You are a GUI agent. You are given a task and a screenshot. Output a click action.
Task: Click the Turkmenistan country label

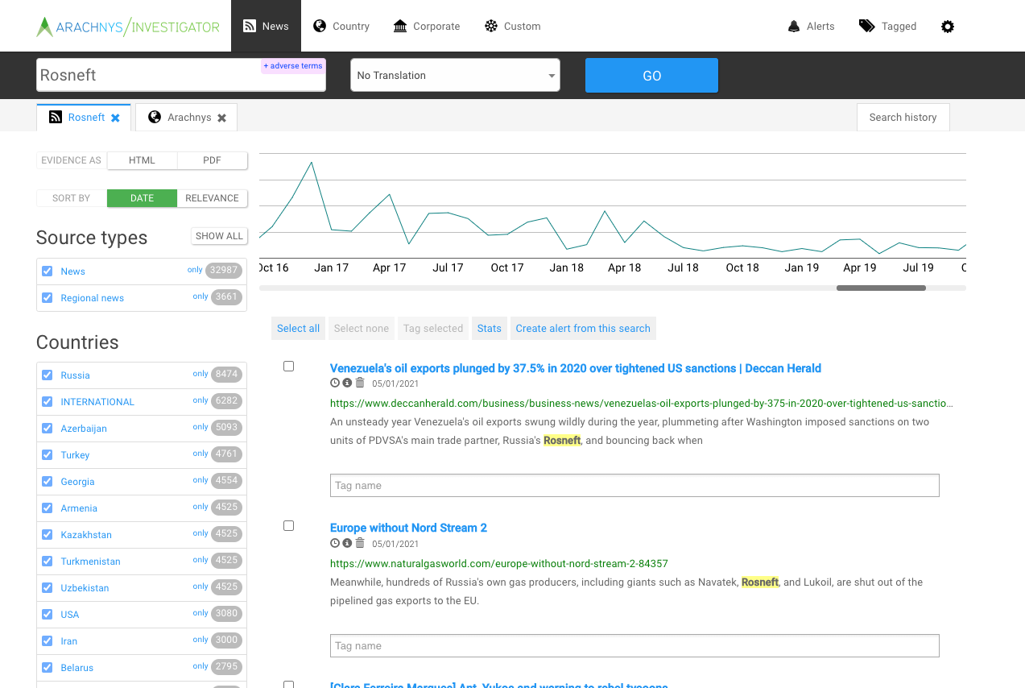(90, 562)
